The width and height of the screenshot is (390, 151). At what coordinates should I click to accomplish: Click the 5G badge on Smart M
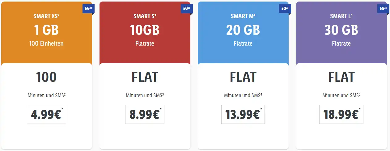[284, 9]
